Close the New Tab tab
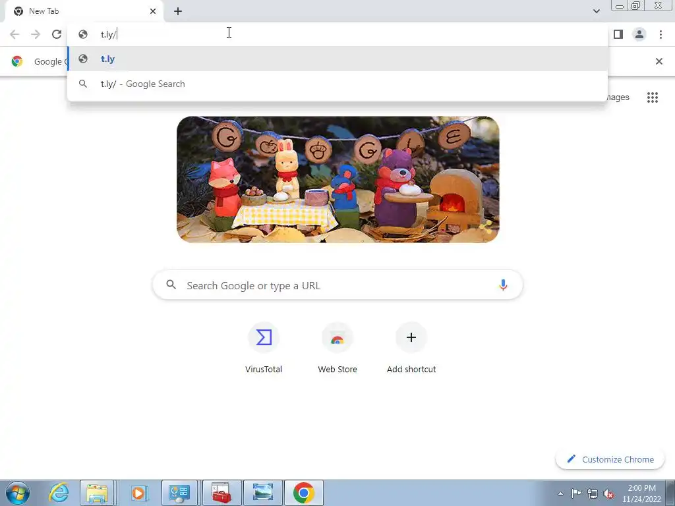The image size is (675, 506). 153,11
